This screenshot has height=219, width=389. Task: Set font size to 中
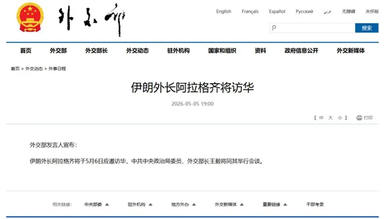322,117
